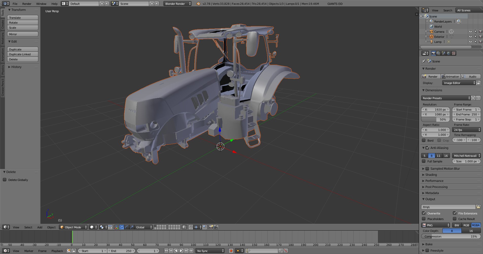Image resolution: width=483 pixels, height=254 pixels.
Task: Select the rotate manipulator arc icon
Action: click(127, 227)
